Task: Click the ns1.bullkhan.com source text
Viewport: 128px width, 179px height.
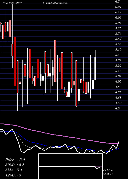Action: (57, 3)
